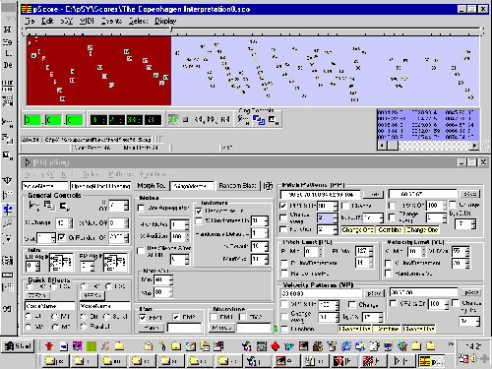Open the pSY menu in pScore
Viewport: 492px width, 369px height.
click(67, 21)
